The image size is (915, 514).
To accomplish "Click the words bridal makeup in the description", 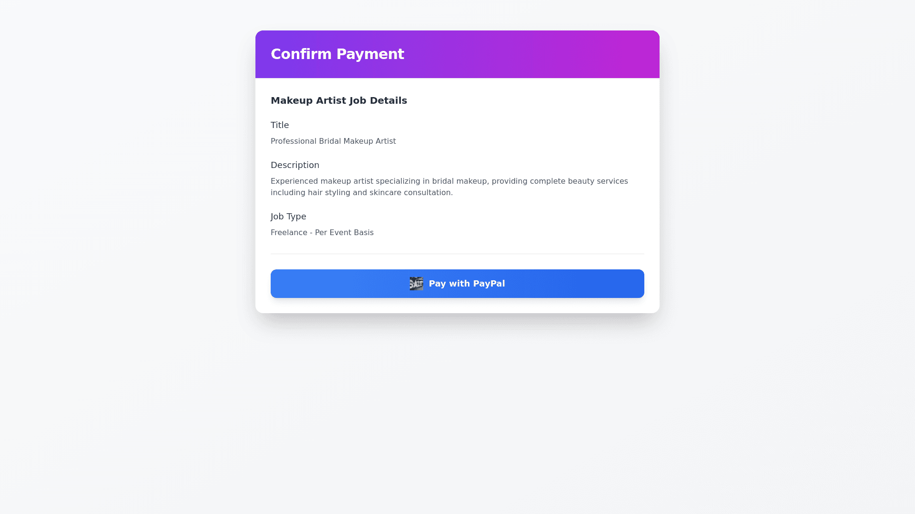I will coord(459,181).
